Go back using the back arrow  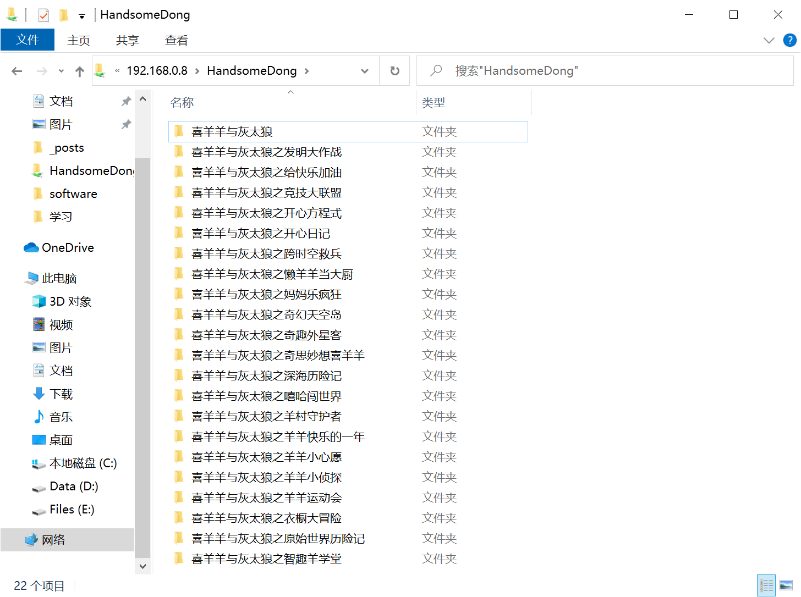(17, 71)
